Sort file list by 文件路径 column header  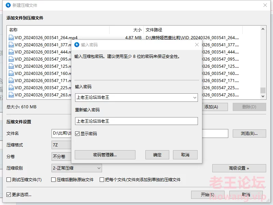[x=193, y=30]
